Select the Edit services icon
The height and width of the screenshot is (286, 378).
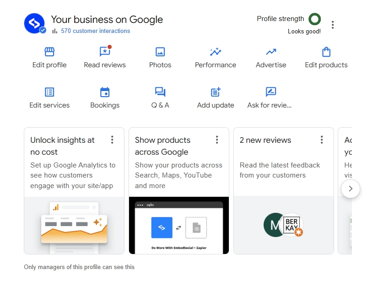49,92
